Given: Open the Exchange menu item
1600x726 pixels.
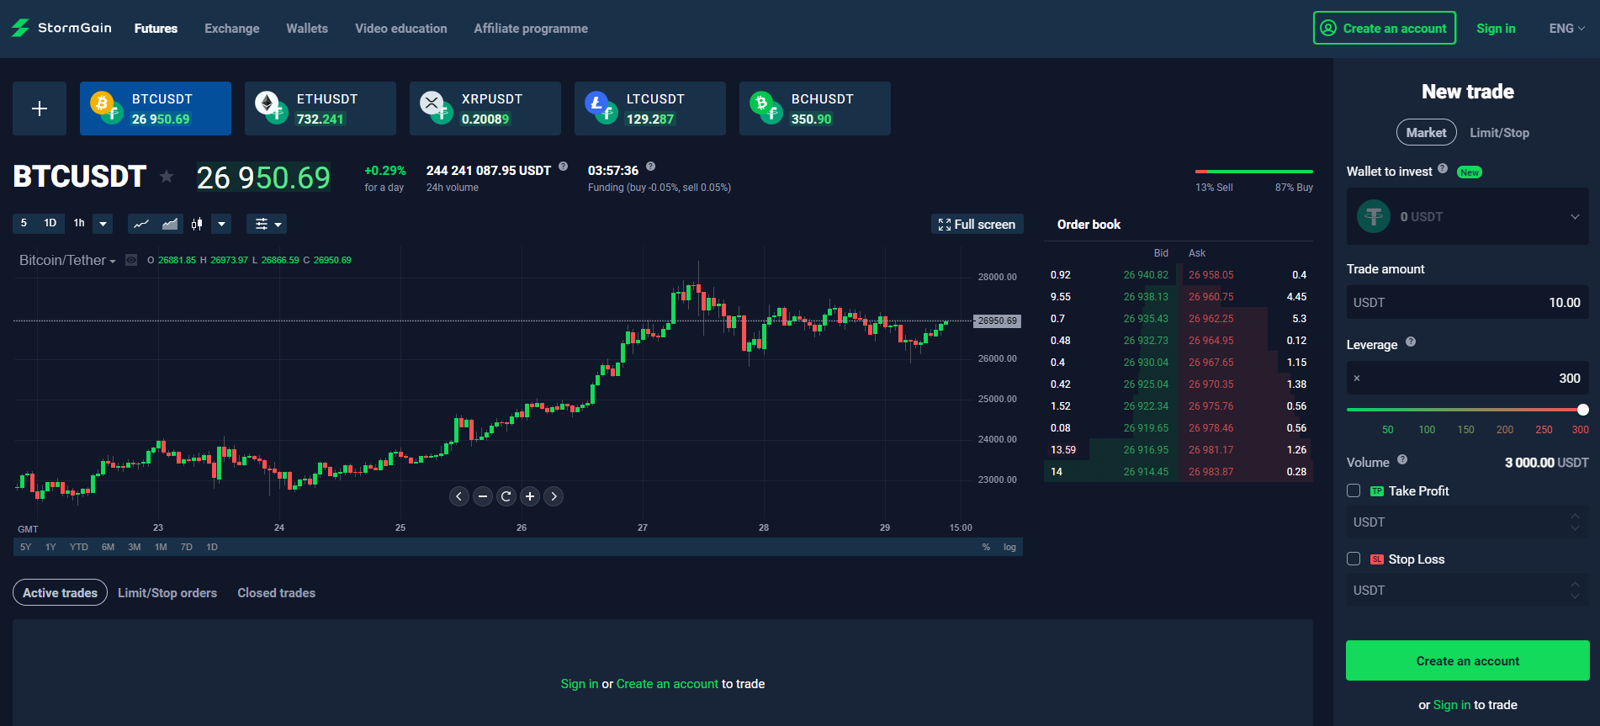Looking at the screenshot, I should point(232,29).
